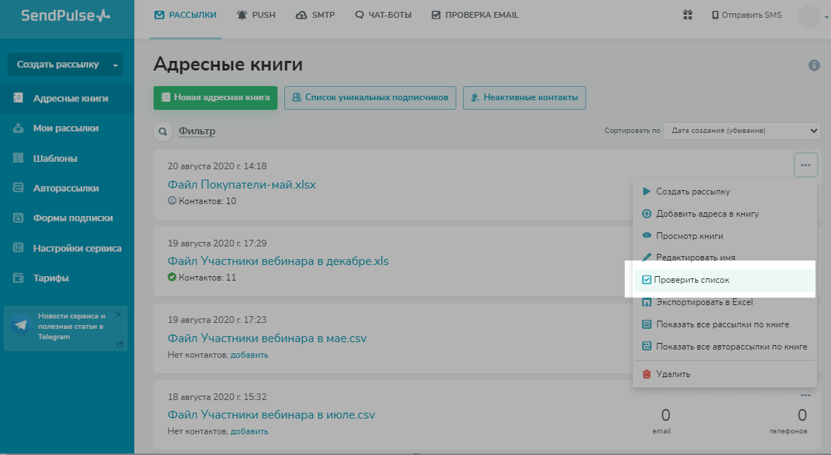Screen dimensions: 831x455
Task: Click the телефонов count 0 in июле.csv row
Action: point(802,415)
